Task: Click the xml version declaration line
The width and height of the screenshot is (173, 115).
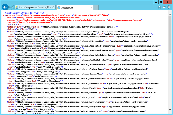Action: pos(25,13)
